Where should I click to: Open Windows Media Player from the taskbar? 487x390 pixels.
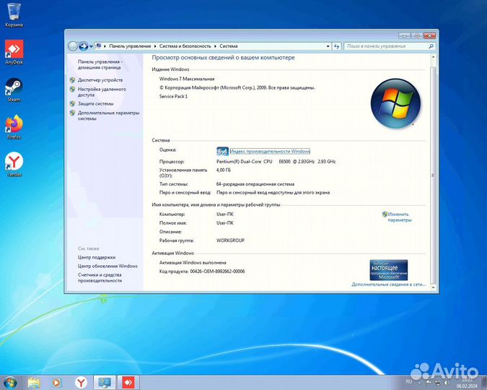[x=56, y=383]
